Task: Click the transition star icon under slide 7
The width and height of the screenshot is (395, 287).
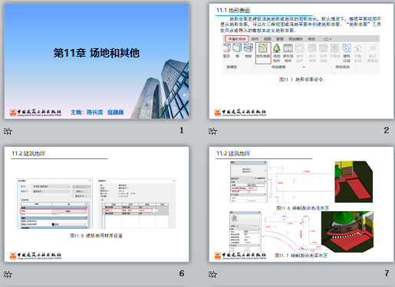Action: (212, 275)
